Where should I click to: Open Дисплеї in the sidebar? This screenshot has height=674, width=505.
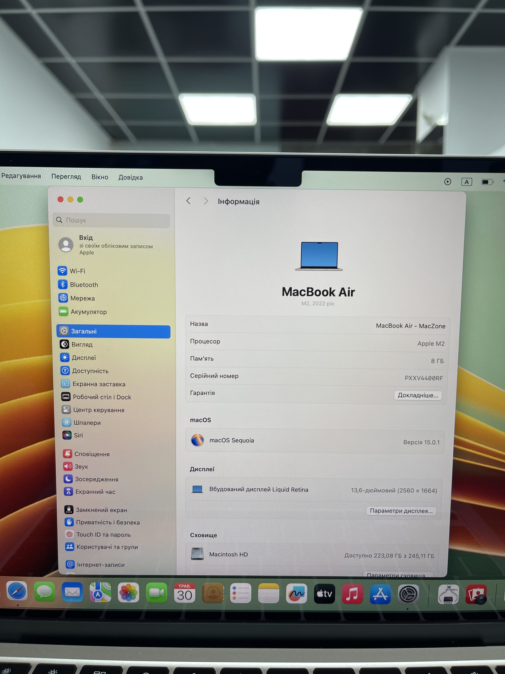click(78, 358)
